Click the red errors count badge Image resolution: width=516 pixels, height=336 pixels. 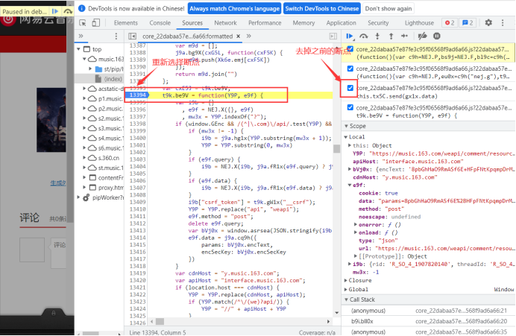click(450, 22)
